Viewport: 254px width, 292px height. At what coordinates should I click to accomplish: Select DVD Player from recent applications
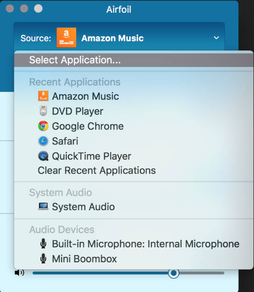pyautogui.click(x=77, y=111)
